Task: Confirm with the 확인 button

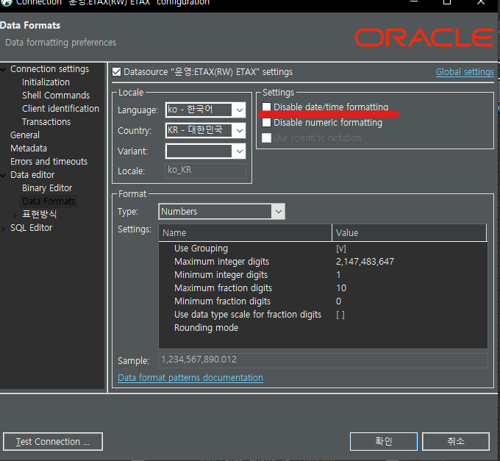Action: coord(384,442)
